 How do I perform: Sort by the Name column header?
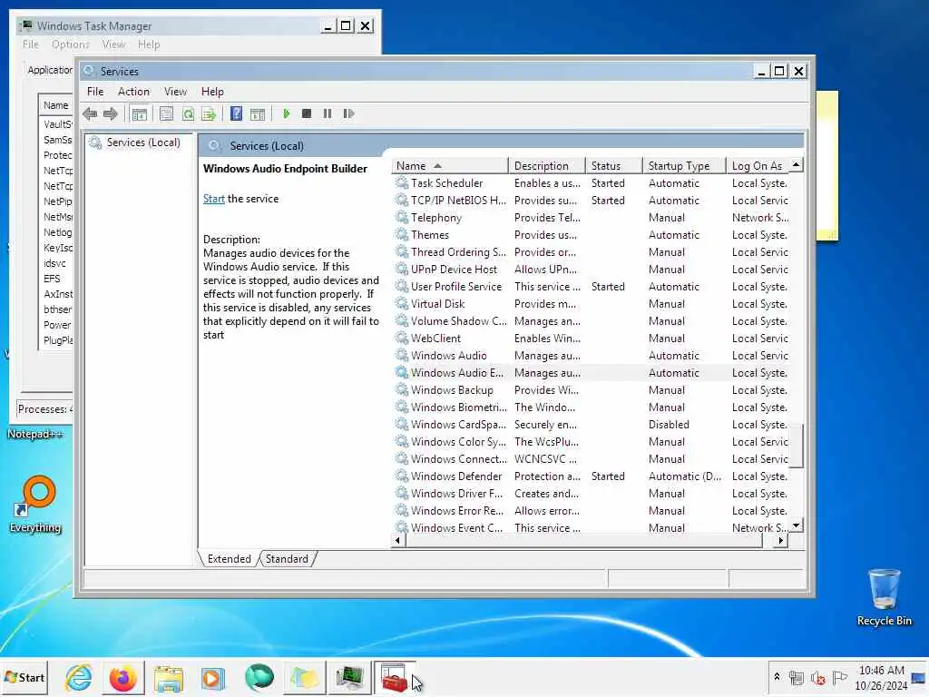pos(449,166)
